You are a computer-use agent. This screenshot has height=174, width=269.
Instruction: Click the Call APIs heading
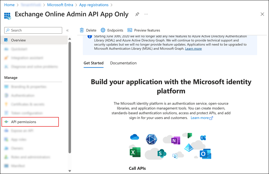point(137,168)
